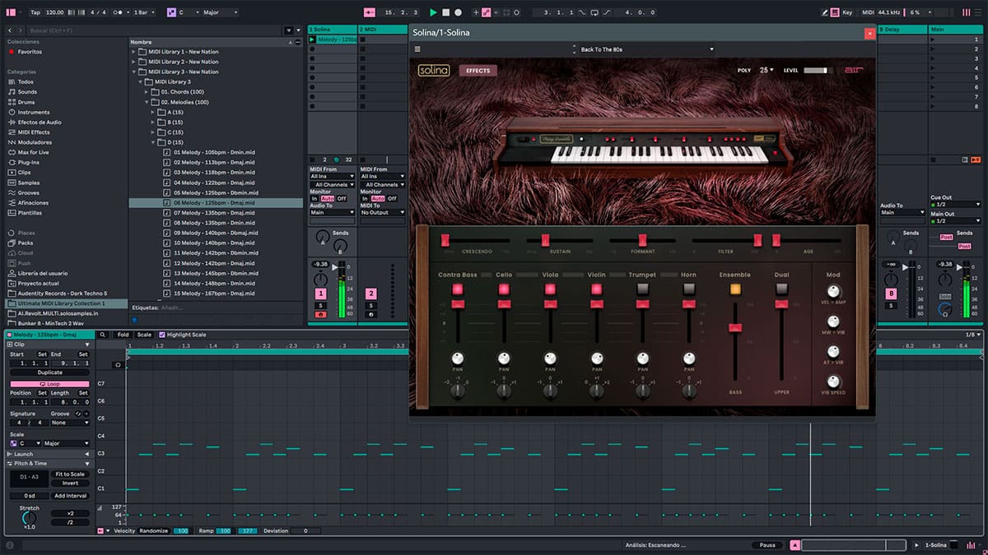988x555 pixels.
Task: Open the Back To The 80s preset dropdown
Action: [x=646, y=49]
